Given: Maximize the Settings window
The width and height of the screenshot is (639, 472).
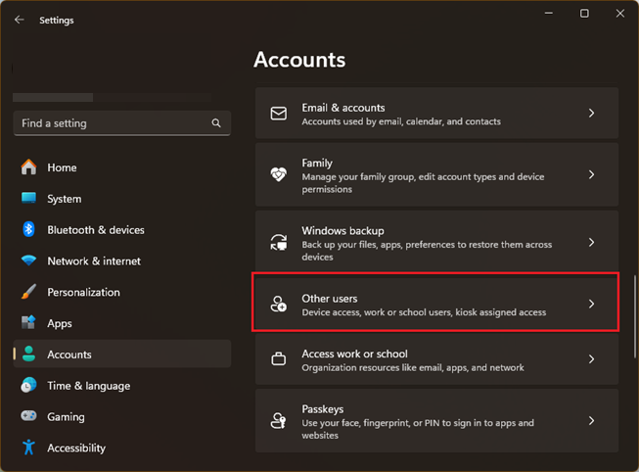Looking at the screenshot, I should click(584, 13).
